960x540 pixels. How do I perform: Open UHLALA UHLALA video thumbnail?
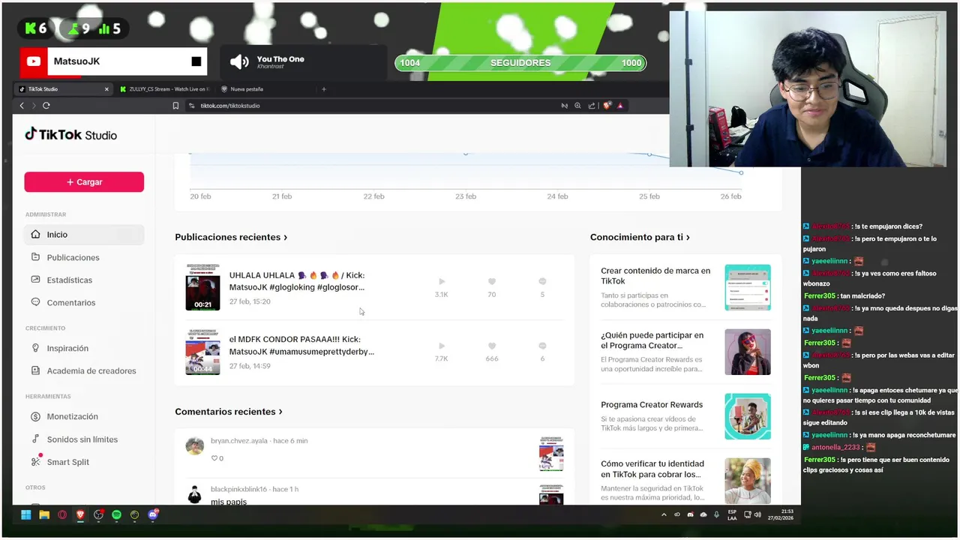coord(202,287)
